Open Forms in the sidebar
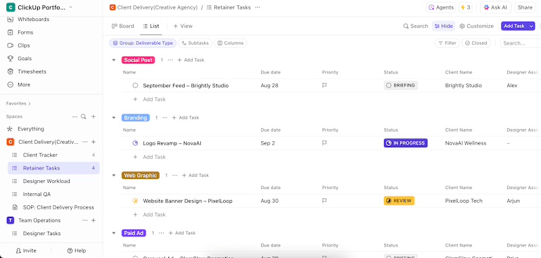The height and width of the screenshot is (258, 541). (21, 32)
